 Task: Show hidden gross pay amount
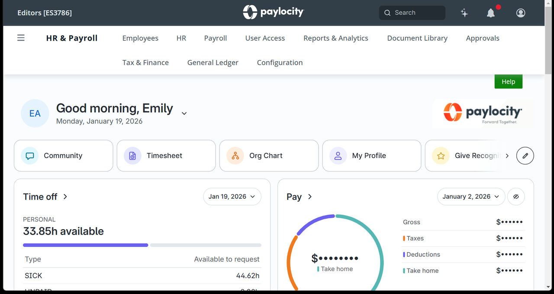(x=509, y=222)
